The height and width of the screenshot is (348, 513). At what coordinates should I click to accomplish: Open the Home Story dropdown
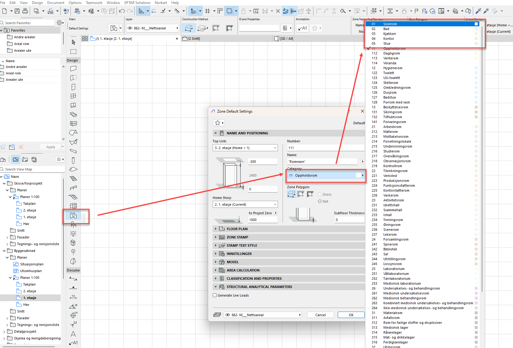pos(245,204)
